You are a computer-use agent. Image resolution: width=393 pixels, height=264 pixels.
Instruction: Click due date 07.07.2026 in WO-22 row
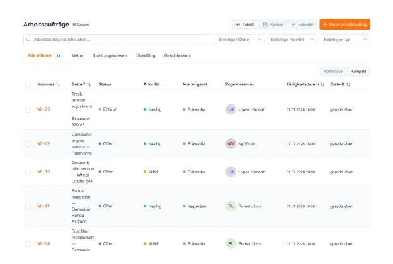tap(300, 144)
